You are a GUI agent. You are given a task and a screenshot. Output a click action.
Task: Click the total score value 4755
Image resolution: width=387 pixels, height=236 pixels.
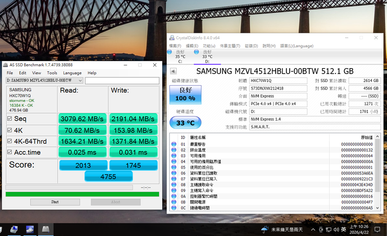point(109,176)
